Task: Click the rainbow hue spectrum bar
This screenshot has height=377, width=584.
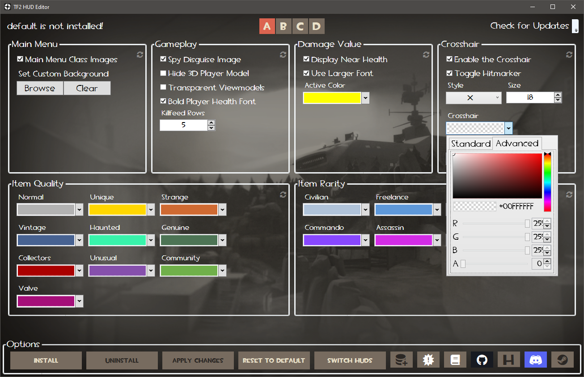Action: point(547,182)
